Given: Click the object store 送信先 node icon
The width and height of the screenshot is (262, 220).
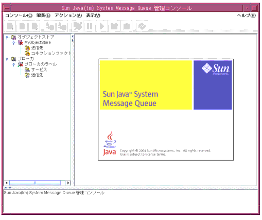Looking at the screenshot, I should click(x=27, y=48).
